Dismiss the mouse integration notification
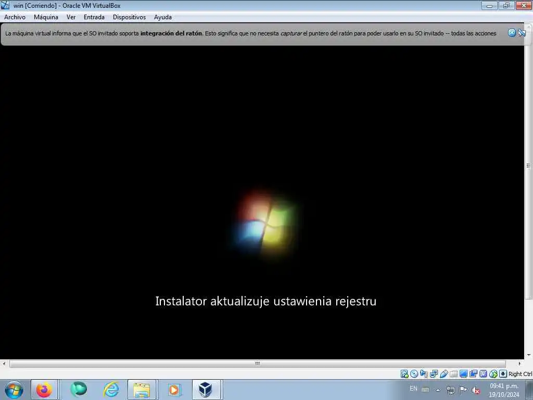This screenshot has height=400, width=533. (x=512, y=33)
